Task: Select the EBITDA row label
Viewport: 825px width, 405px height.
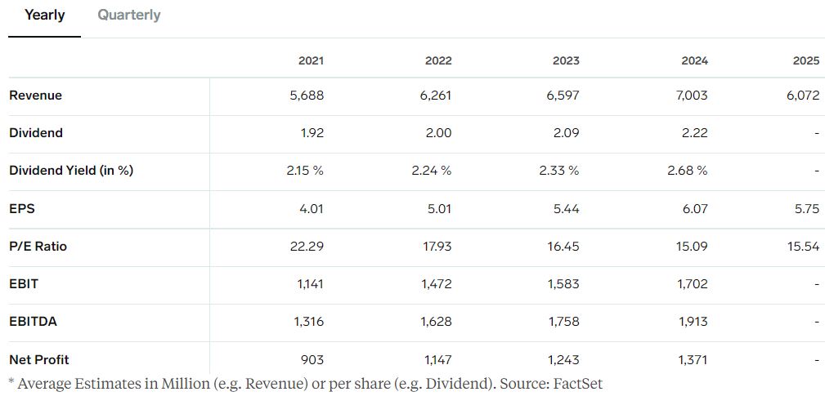Action: pos(33,322)
